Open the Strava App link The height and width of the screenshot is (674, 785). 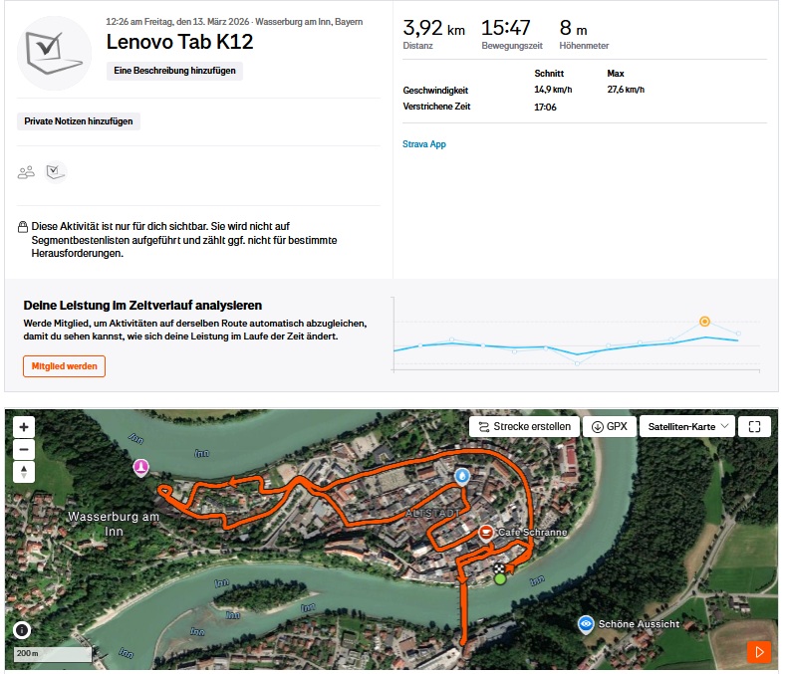tap(424, 144)
